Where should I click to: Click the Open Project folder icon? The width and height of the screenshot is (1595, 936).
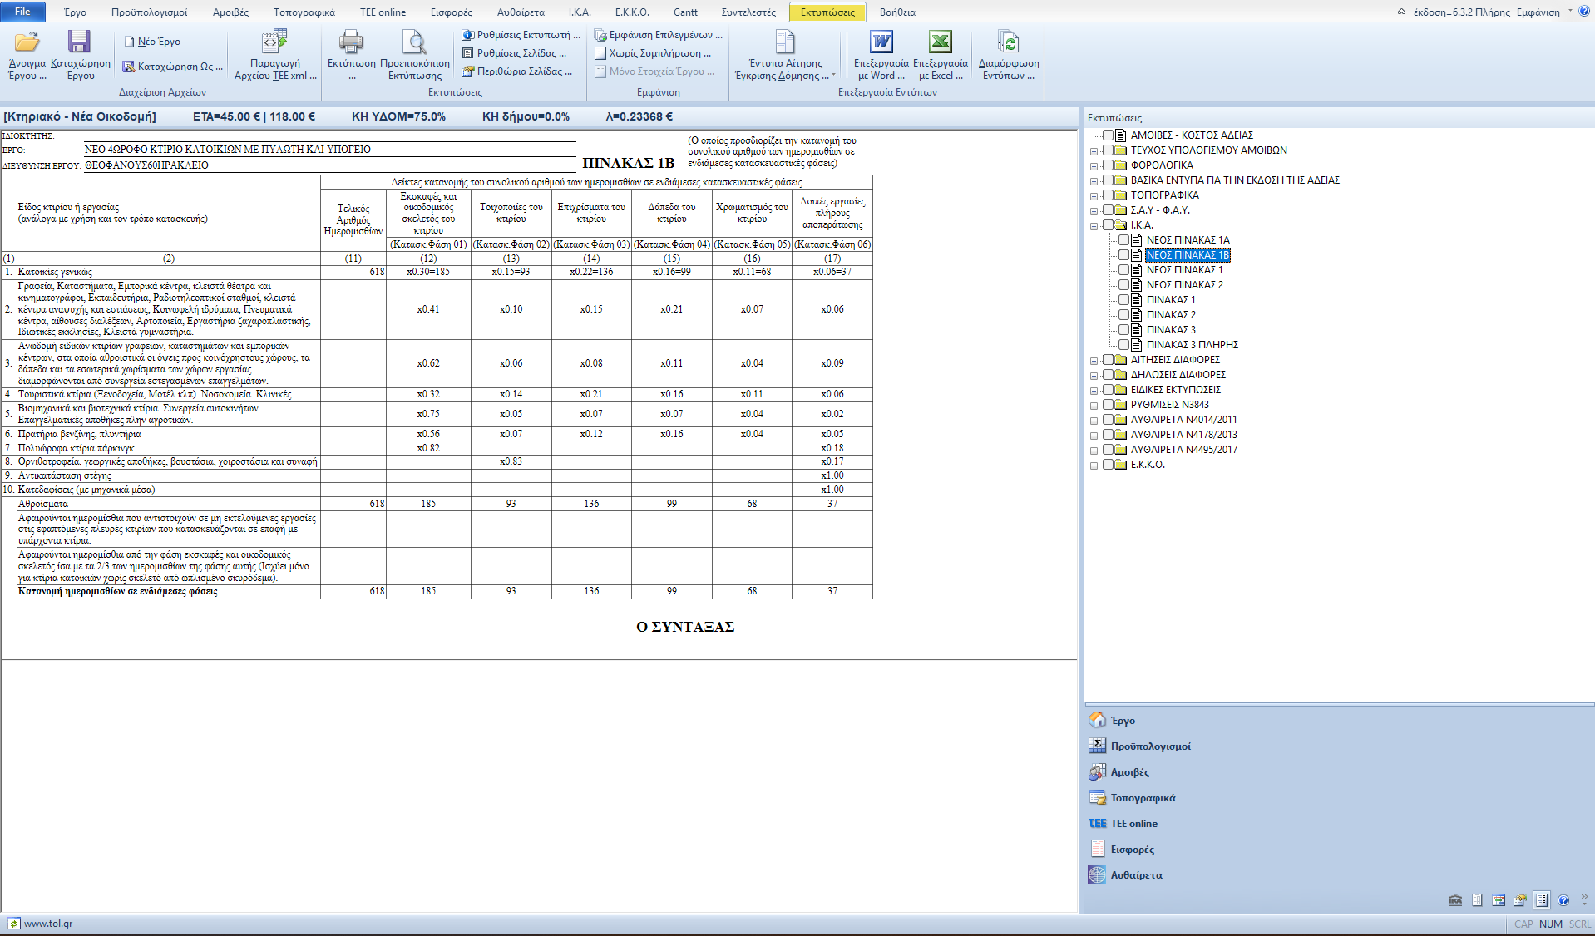click(x=27, y=43)
